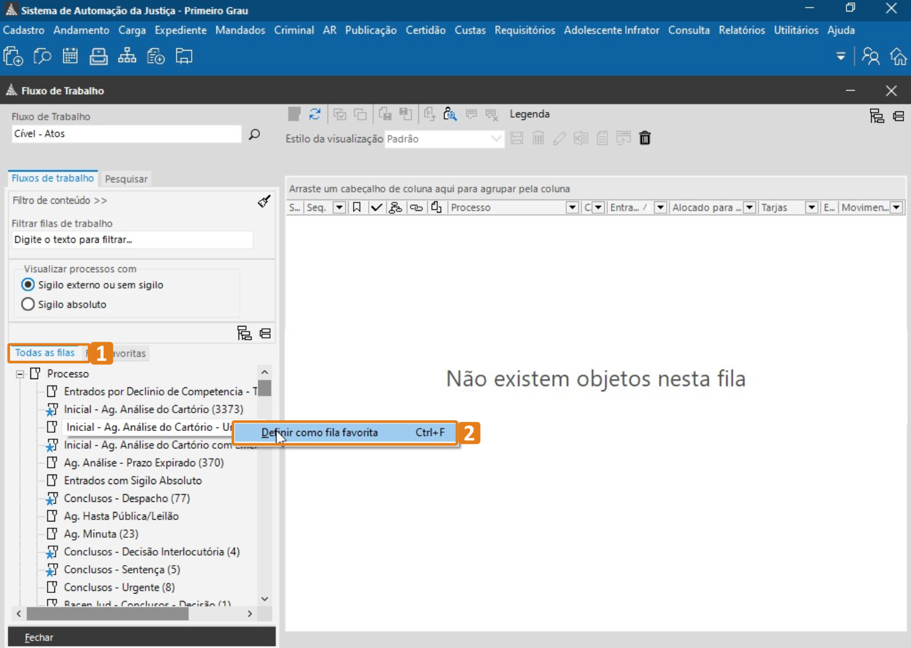911x648 pixels.
Task: Click the hierarchy chart icon in main toolbar
Action: pyautogui.click(x=127, y=57)
